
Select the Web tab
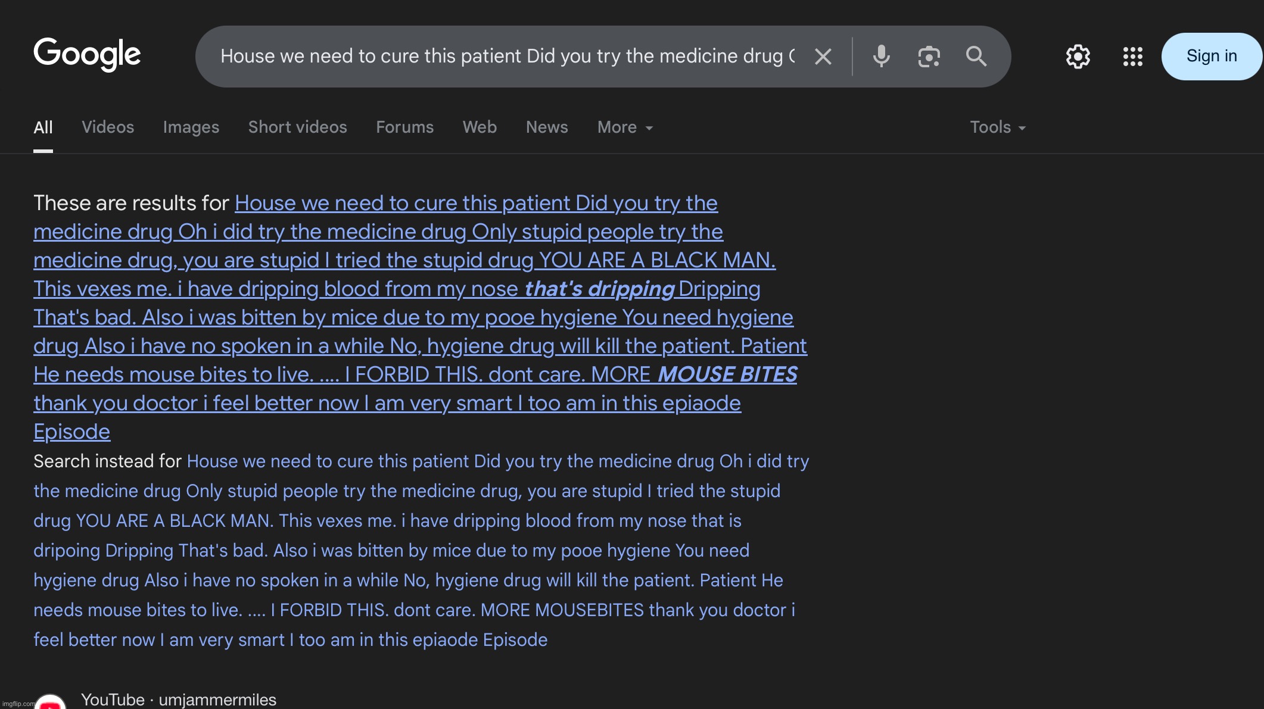click(480, 127)
